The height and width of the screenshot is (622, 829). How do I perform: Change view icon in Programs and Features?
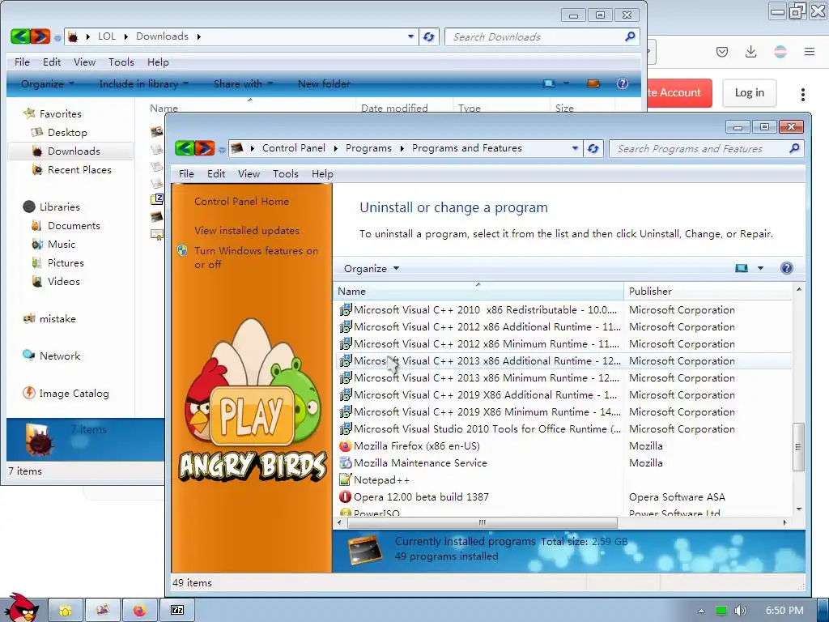[x=742, y=268]
